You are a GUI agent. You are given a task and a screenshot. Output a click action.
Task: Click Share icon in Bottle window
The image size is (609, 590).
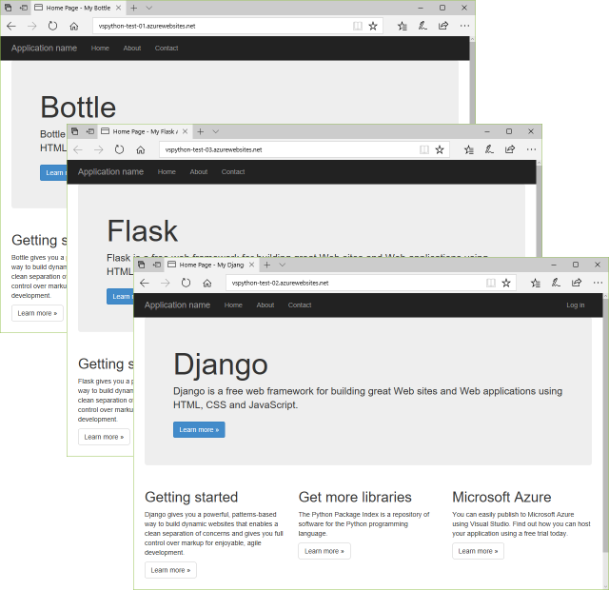[x=443, y=26]
